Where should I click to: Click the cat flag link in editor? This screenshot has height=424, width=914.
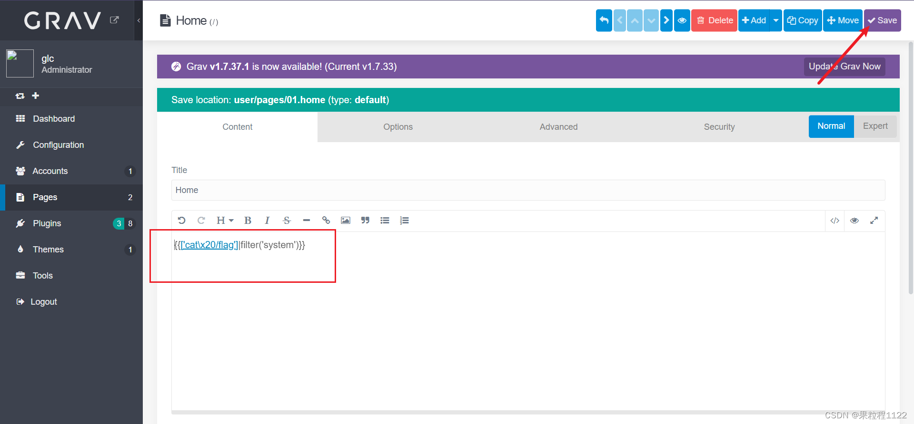[209, 245]
